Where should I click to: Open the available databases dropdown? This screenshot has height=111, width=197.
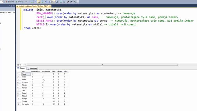click(x=2, y=2)
